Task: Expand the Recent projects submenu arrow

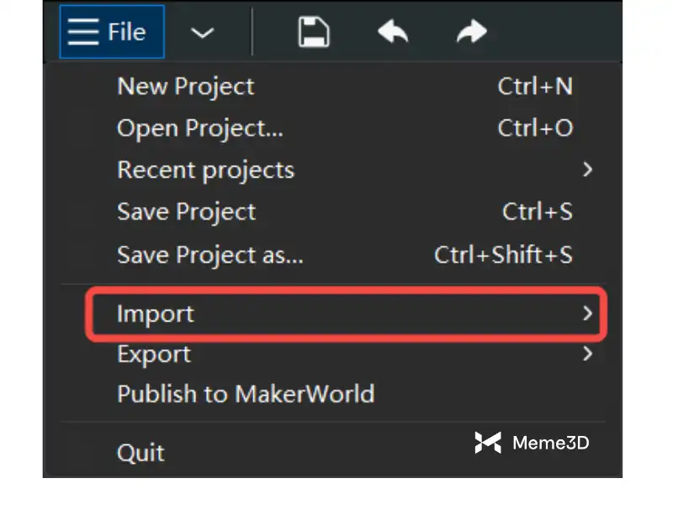Action: pos(587,169)
